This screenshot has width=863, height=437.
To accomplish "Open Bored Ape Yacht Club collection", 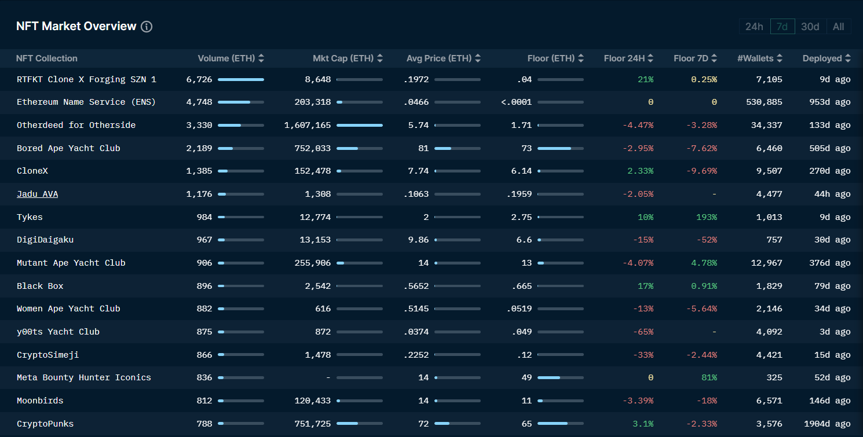I will coord(68,148).
